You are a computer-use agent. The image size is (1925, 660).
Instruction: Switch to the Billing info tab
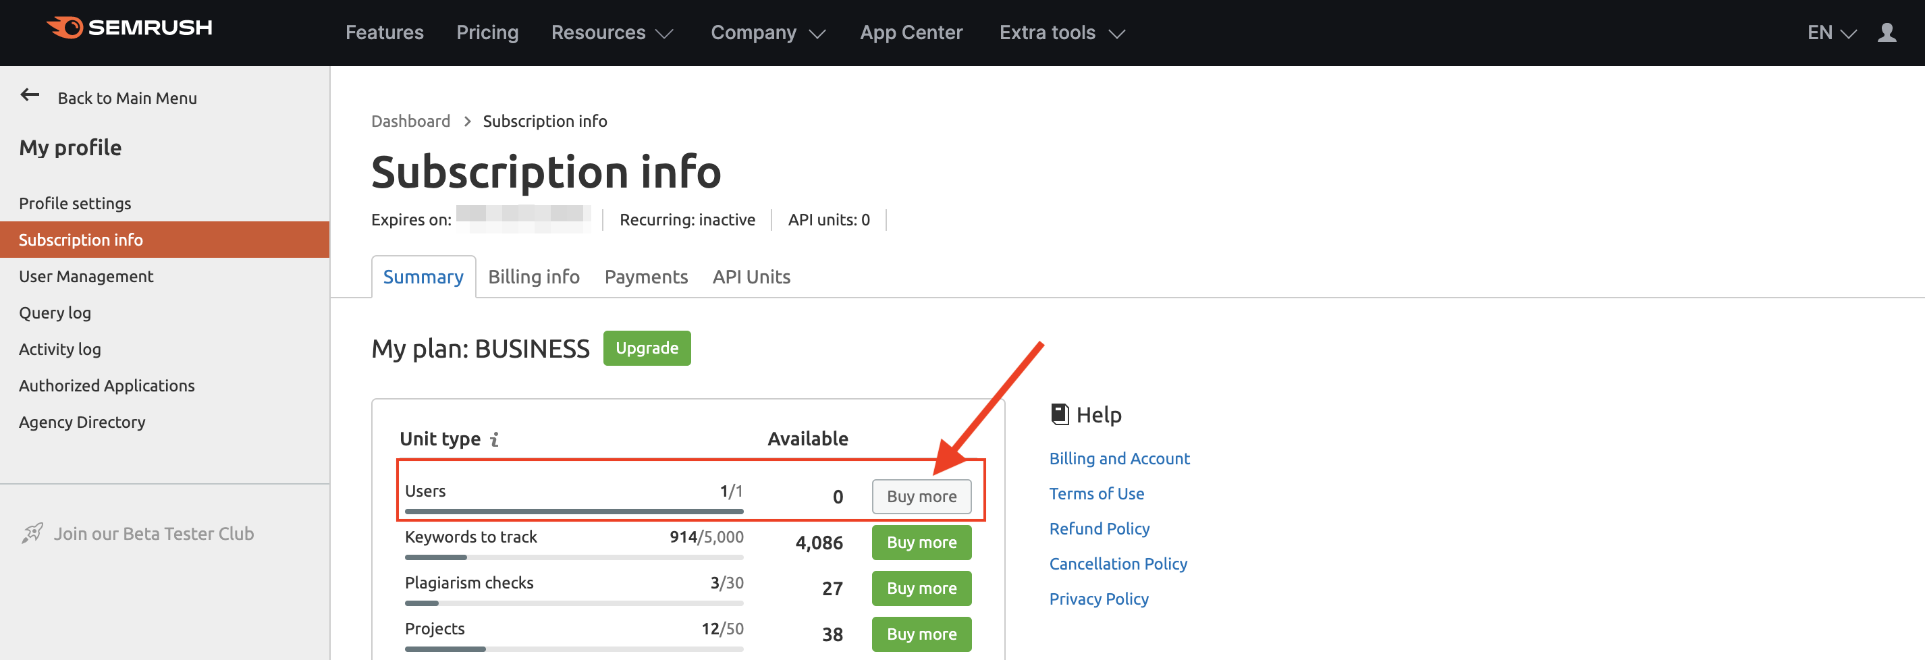pos(533,277)
